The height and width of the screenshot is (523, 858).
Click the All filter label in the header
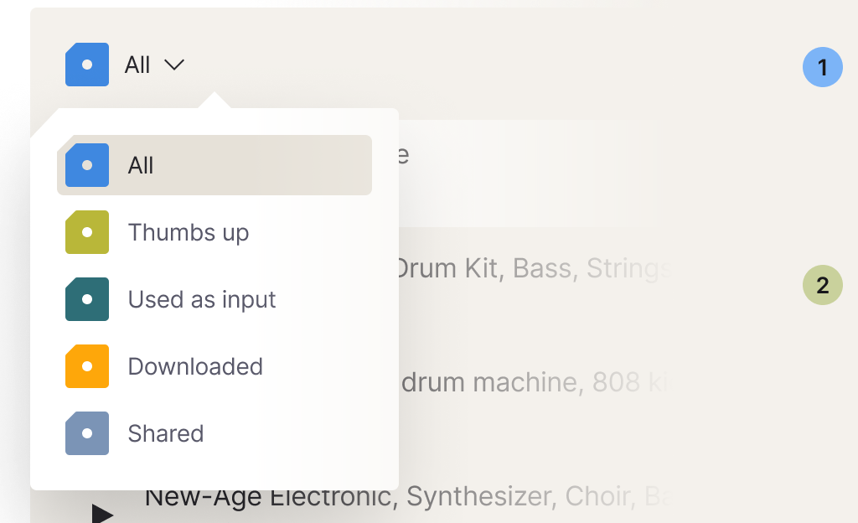pos(137,65)
